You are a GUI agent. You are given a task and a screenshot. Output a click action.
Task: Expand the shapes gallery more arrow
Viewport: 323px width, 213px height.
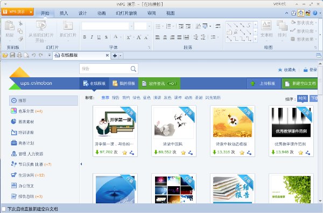255,39
